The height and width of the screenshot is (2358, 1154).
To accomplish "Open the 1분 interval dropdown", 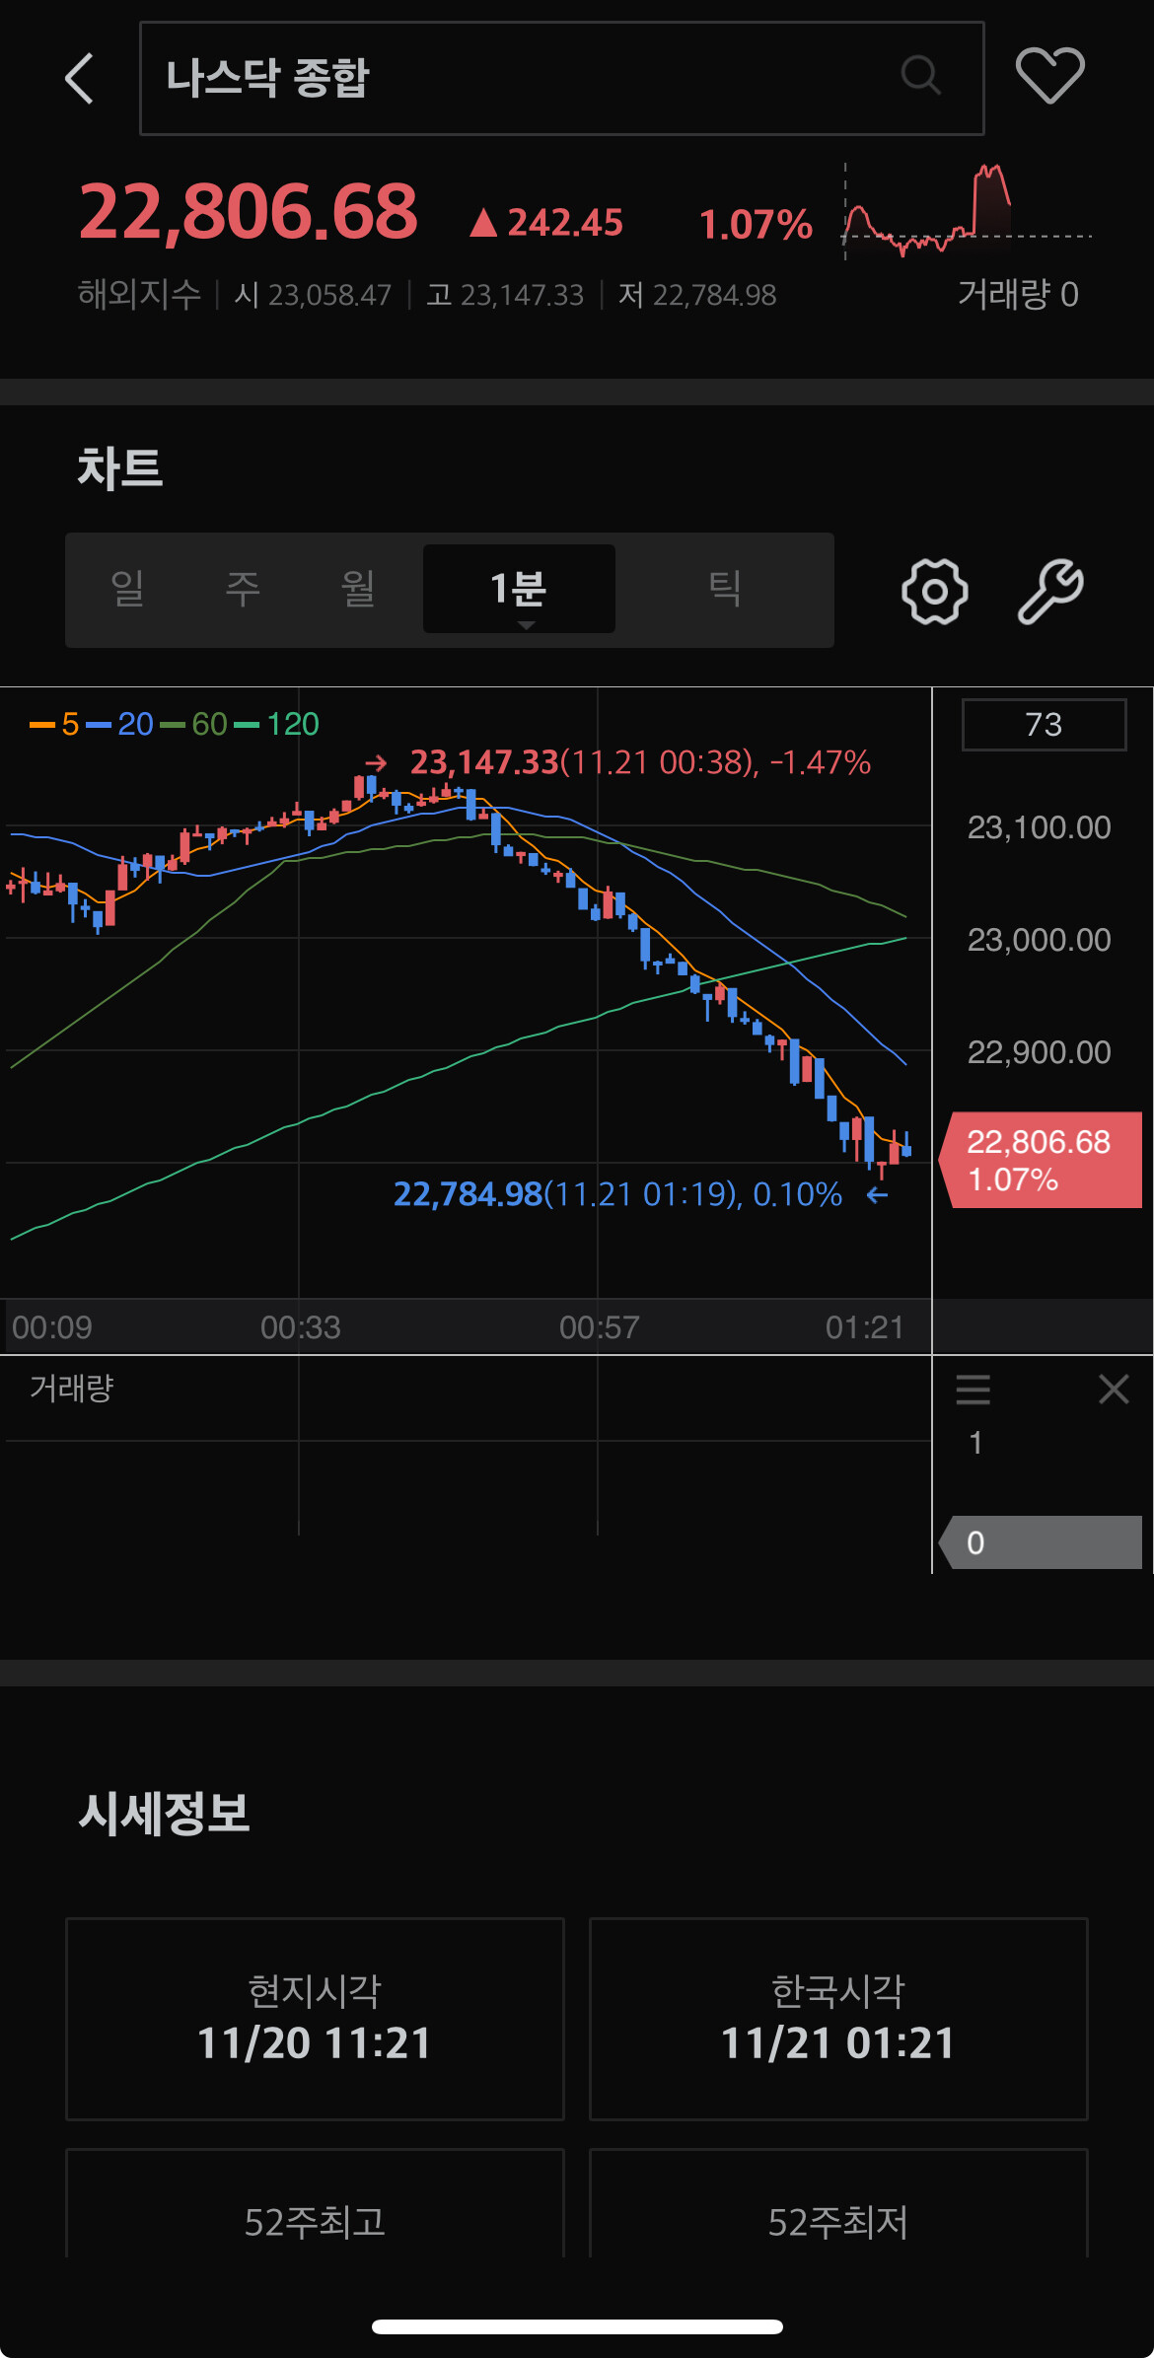I will tap(519, 589).
